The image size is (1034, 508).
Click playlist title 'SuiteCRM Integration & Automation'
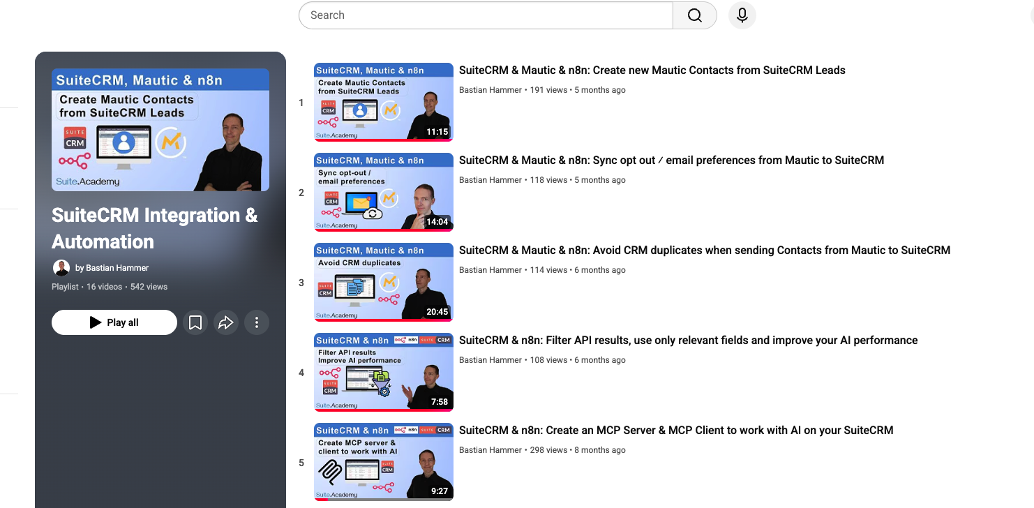click(155, 228)
